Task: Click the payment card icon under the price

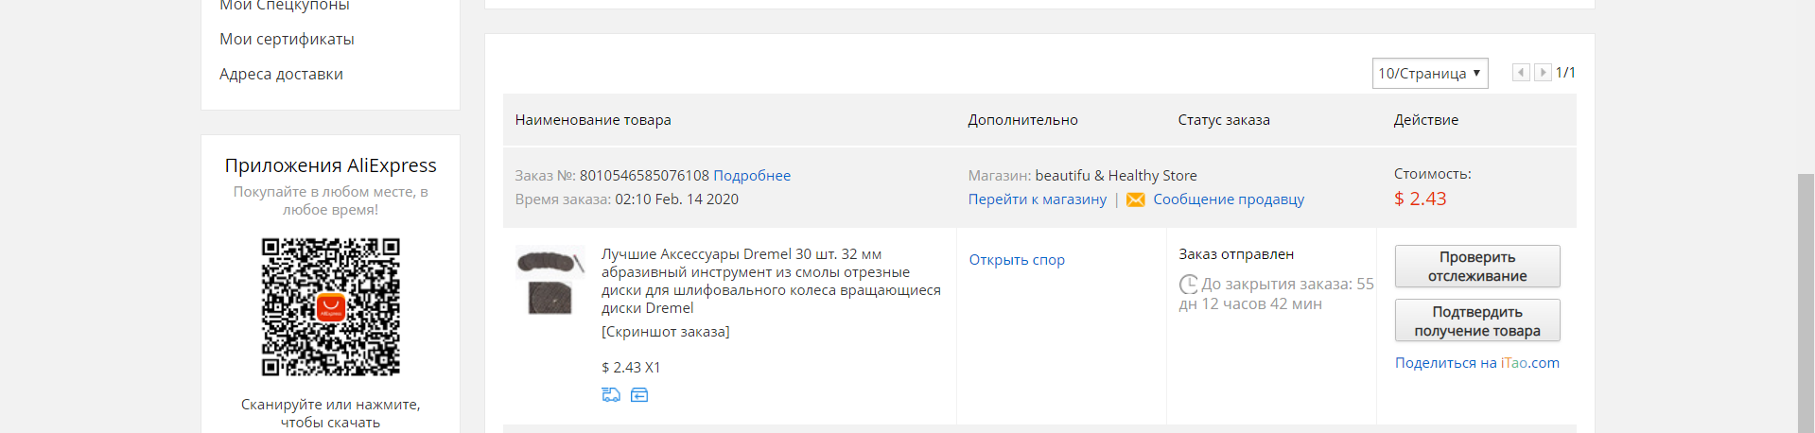Action: click(x=639, y=395)
